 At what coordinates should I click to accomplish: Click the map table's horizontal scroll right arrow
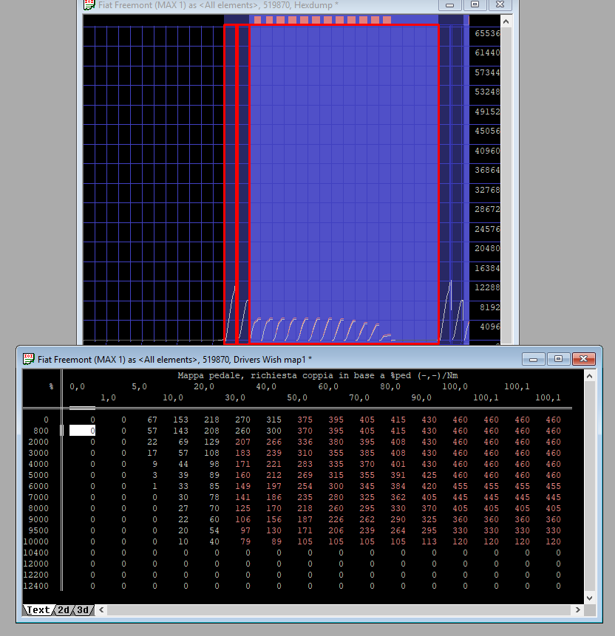click(x=578, y=610)
